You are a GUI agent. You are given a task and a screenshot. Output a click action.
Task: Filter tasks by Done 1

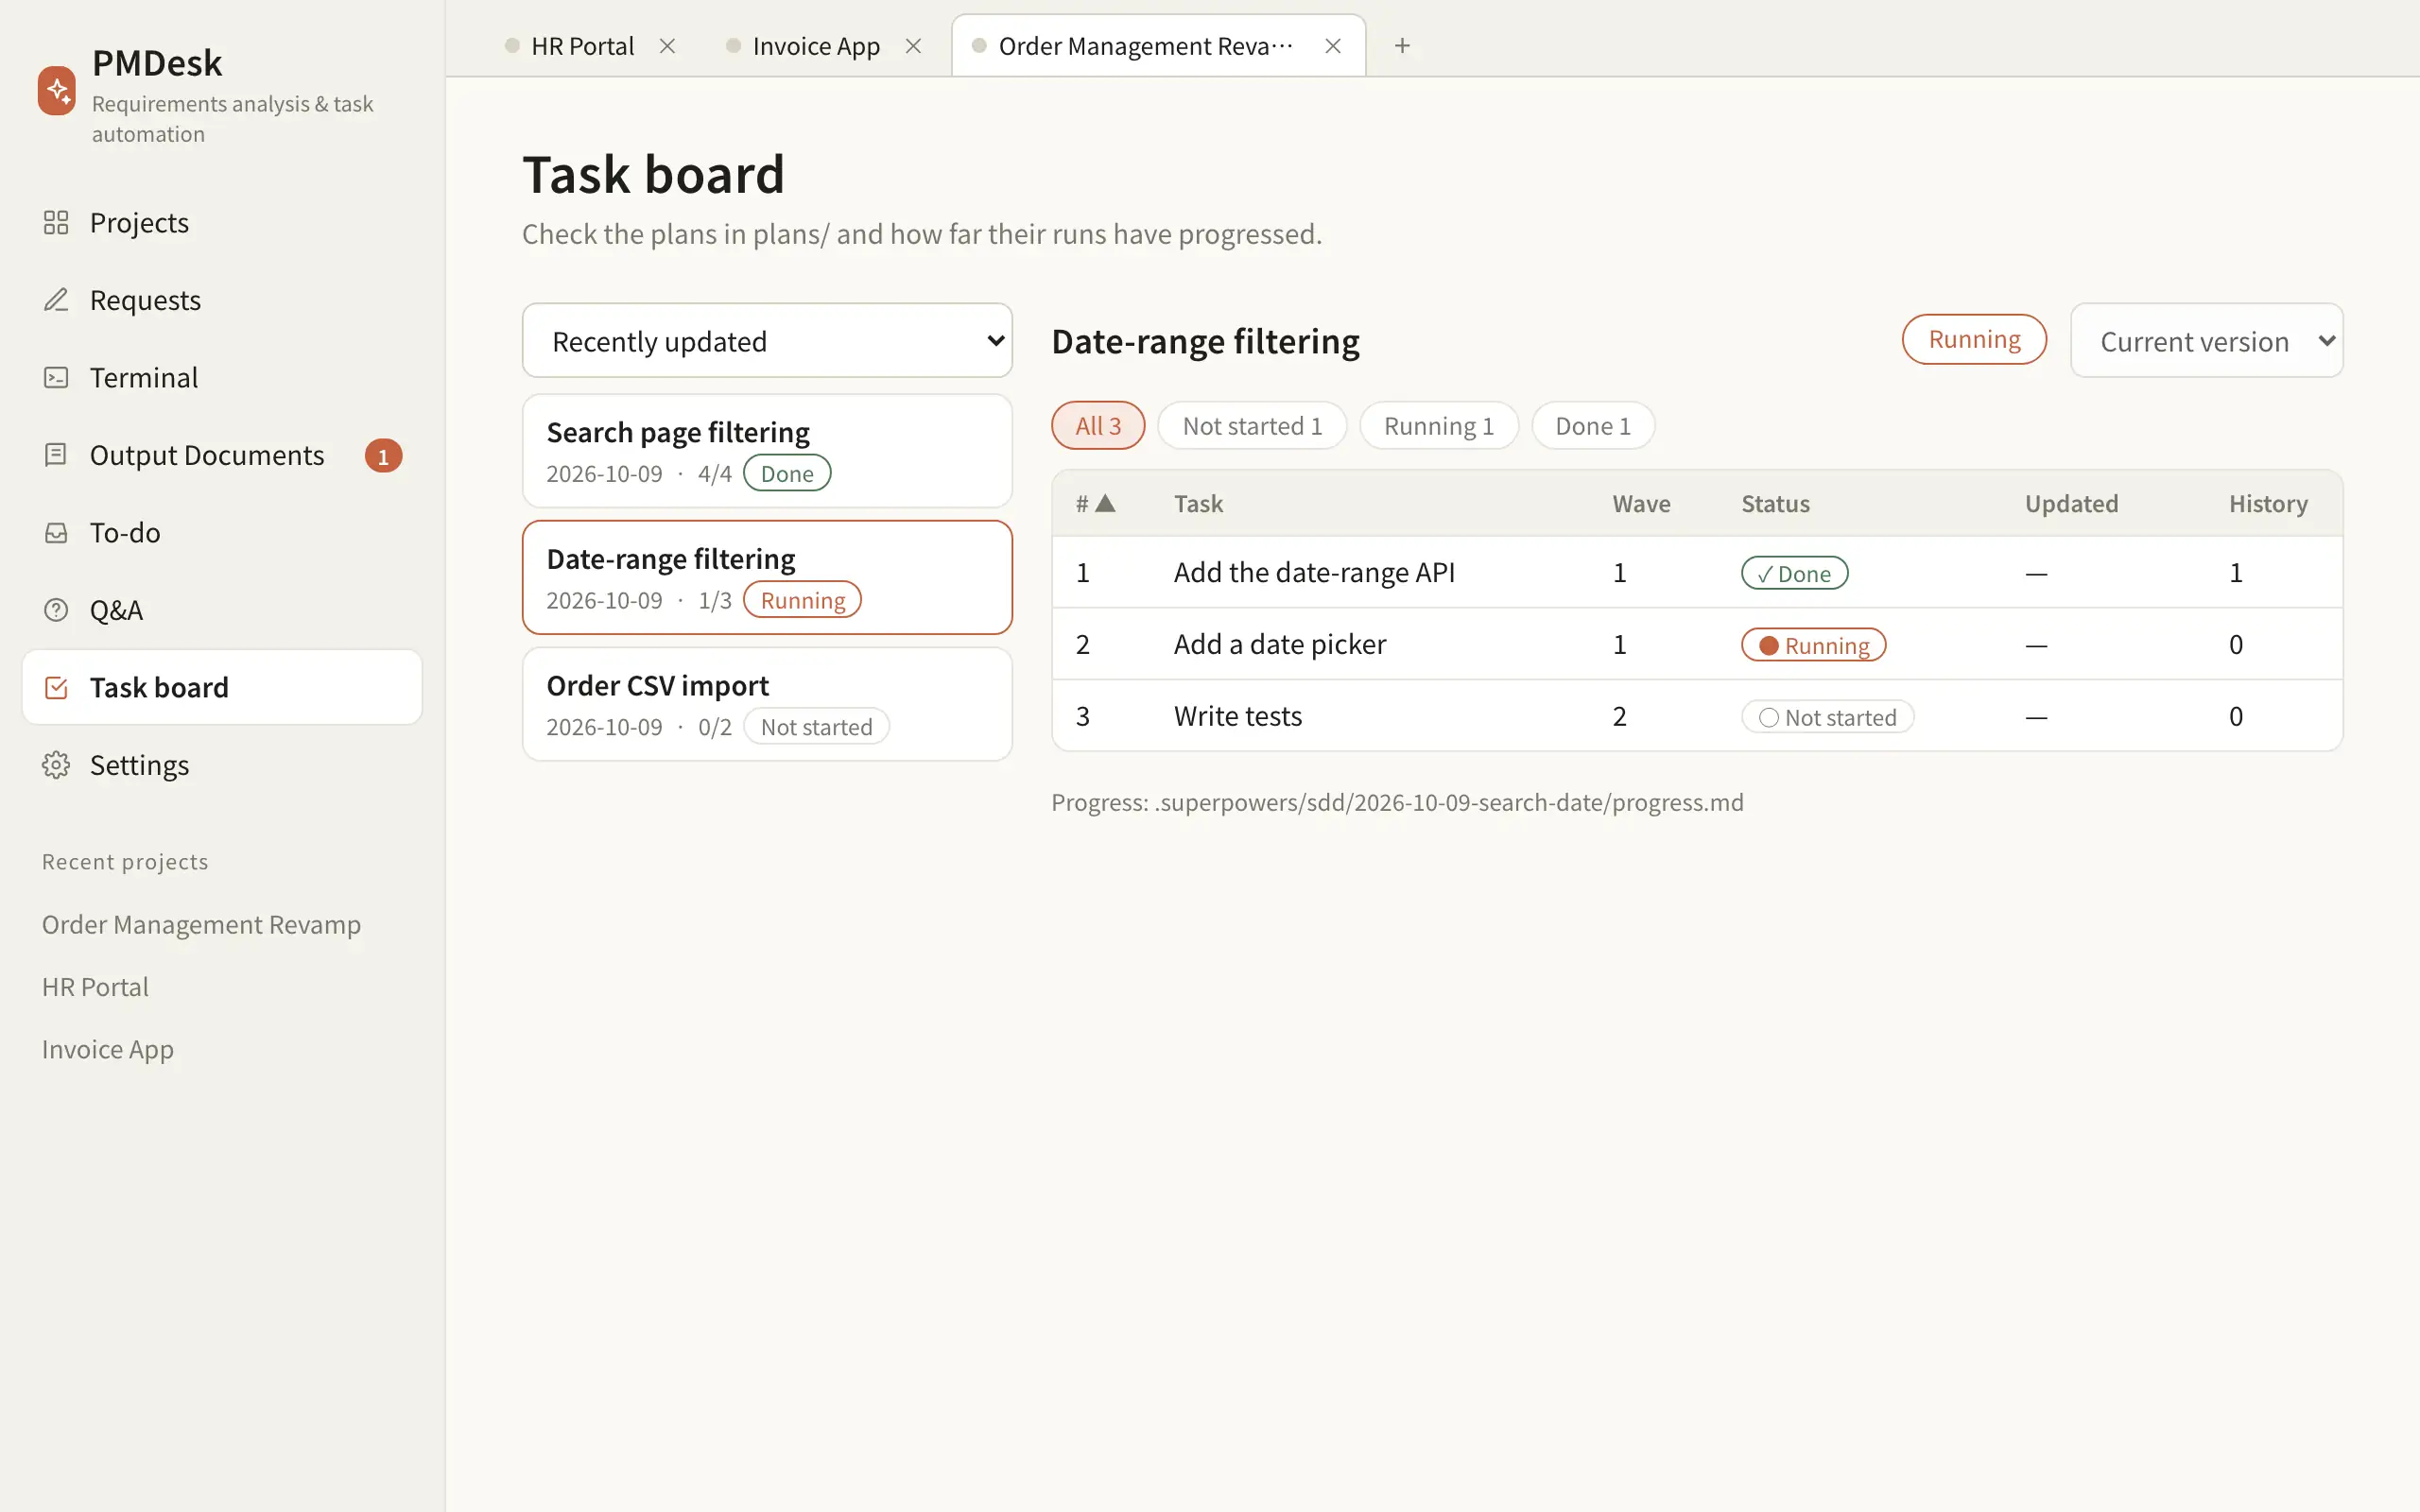click(x=1593, y=426)
